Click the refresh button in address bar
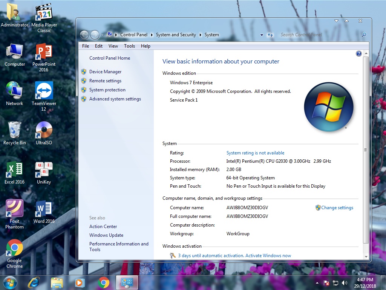Viewport: 386px width, 290px height. 270,35
